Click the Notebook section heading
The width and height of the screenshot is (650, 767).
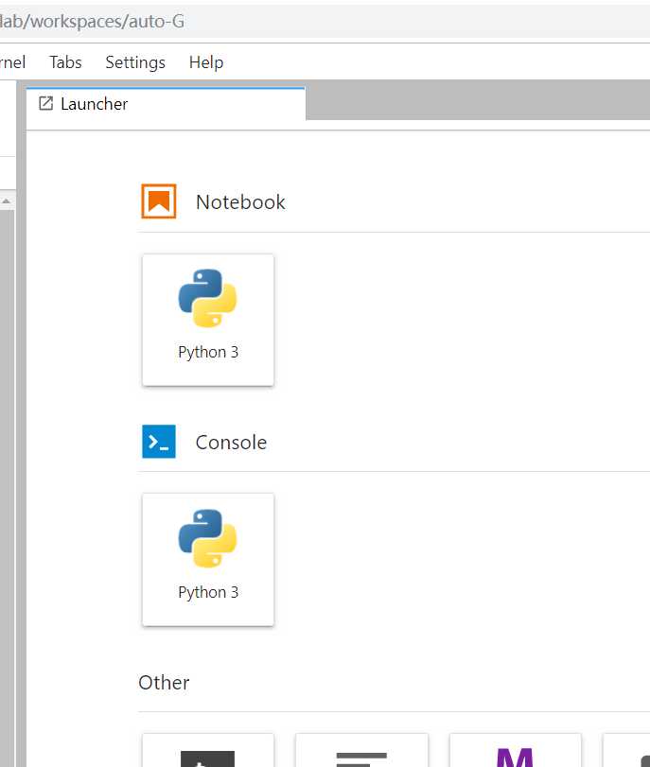pyautogui.click(x=240, y=202)
